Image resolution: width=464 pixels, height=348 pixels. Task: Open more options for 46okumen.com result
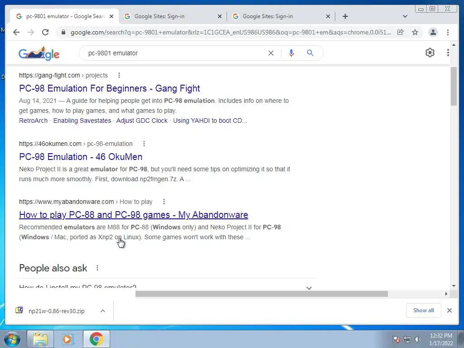coord(144,144)
